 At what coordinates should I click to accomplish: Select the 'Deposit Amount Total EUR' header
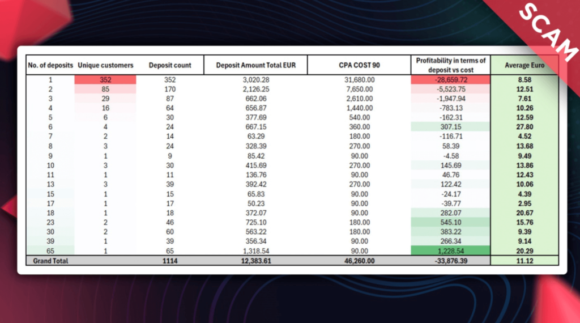coord(256,65)
